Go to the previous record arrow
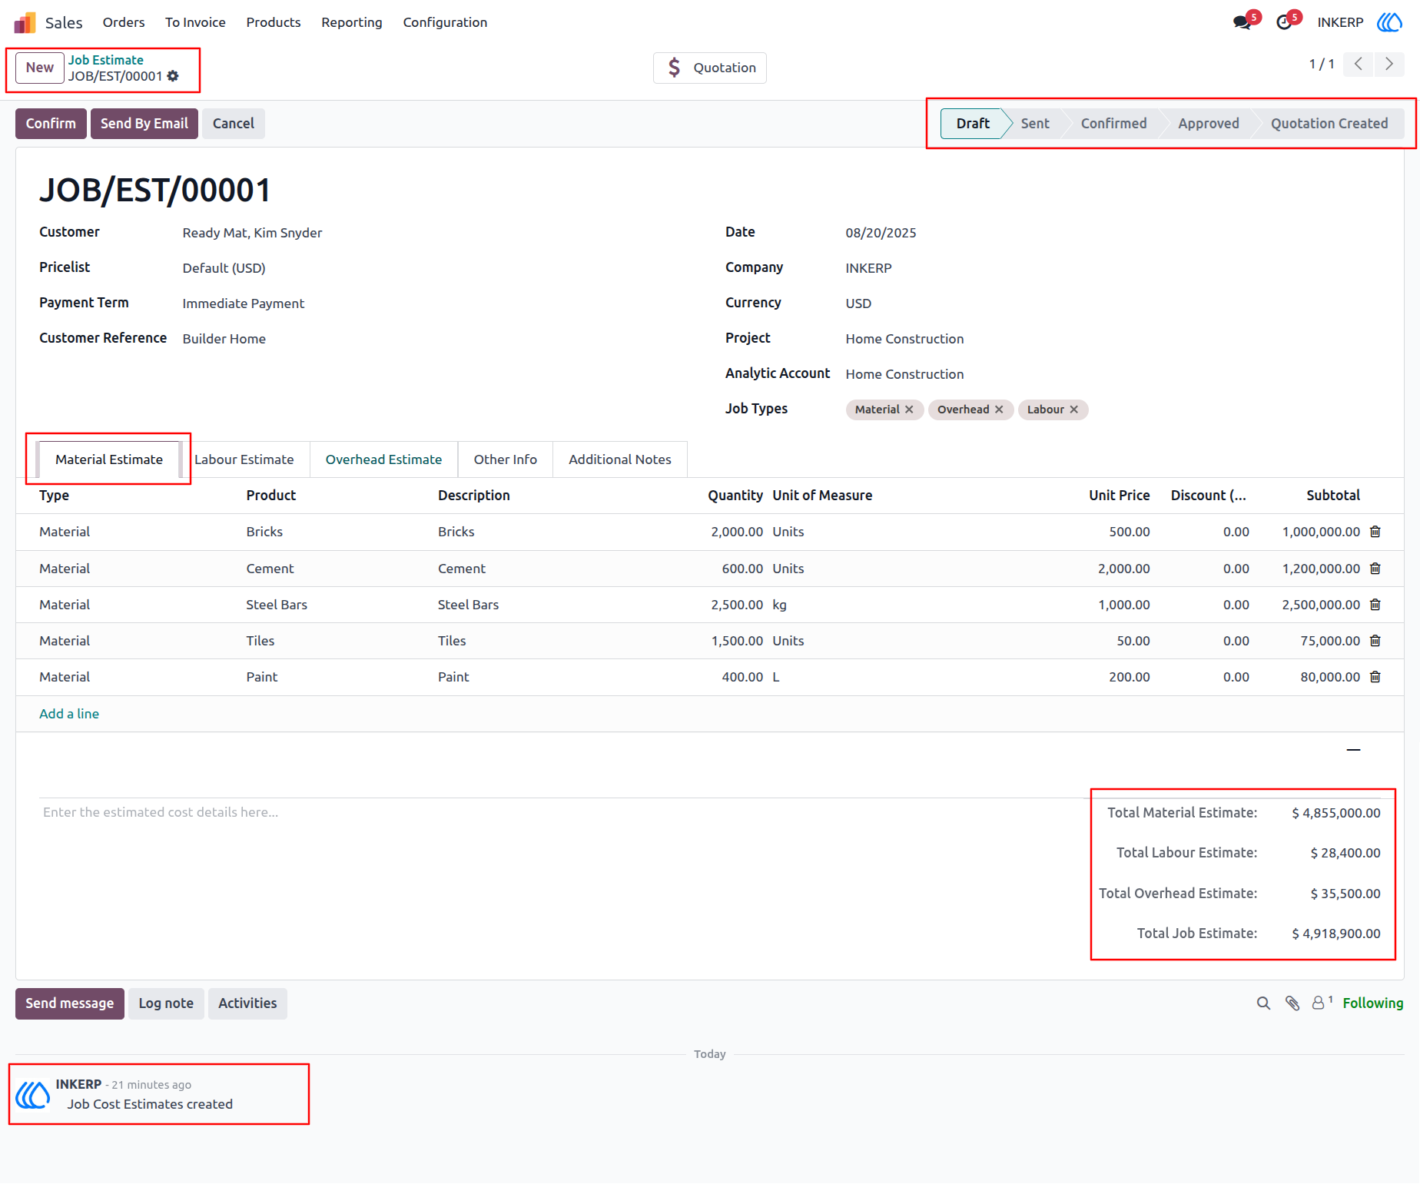This screenshot has width=1420, height=1184. click(x=1358, y=64)
